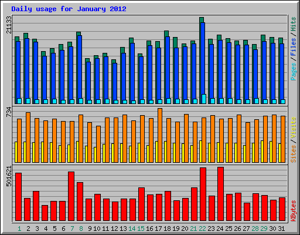Select day label 16 on the axis
This screenshot has width=300, height=235.
[149, 229]
